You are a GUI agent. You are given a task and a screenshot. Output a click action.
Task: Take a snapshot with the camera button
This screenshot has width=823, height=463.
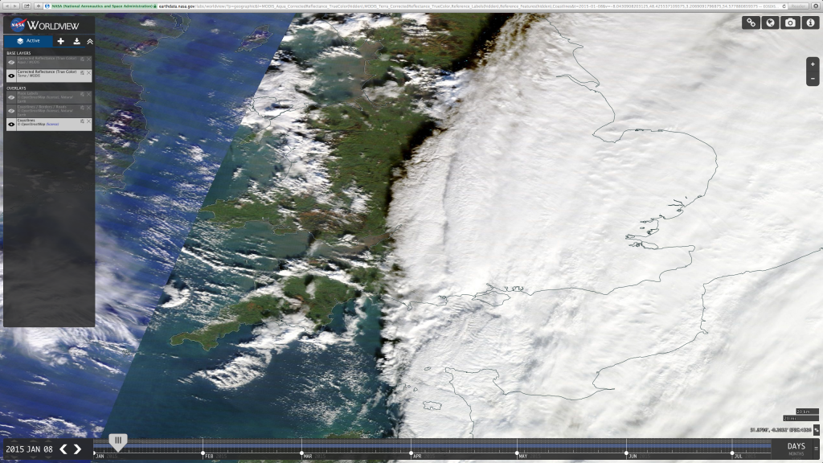click(791, 23)
